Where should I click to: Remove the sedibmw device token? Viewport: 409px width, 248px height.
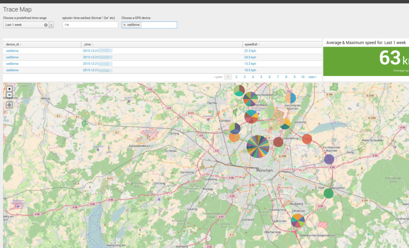tap(124, 25)
